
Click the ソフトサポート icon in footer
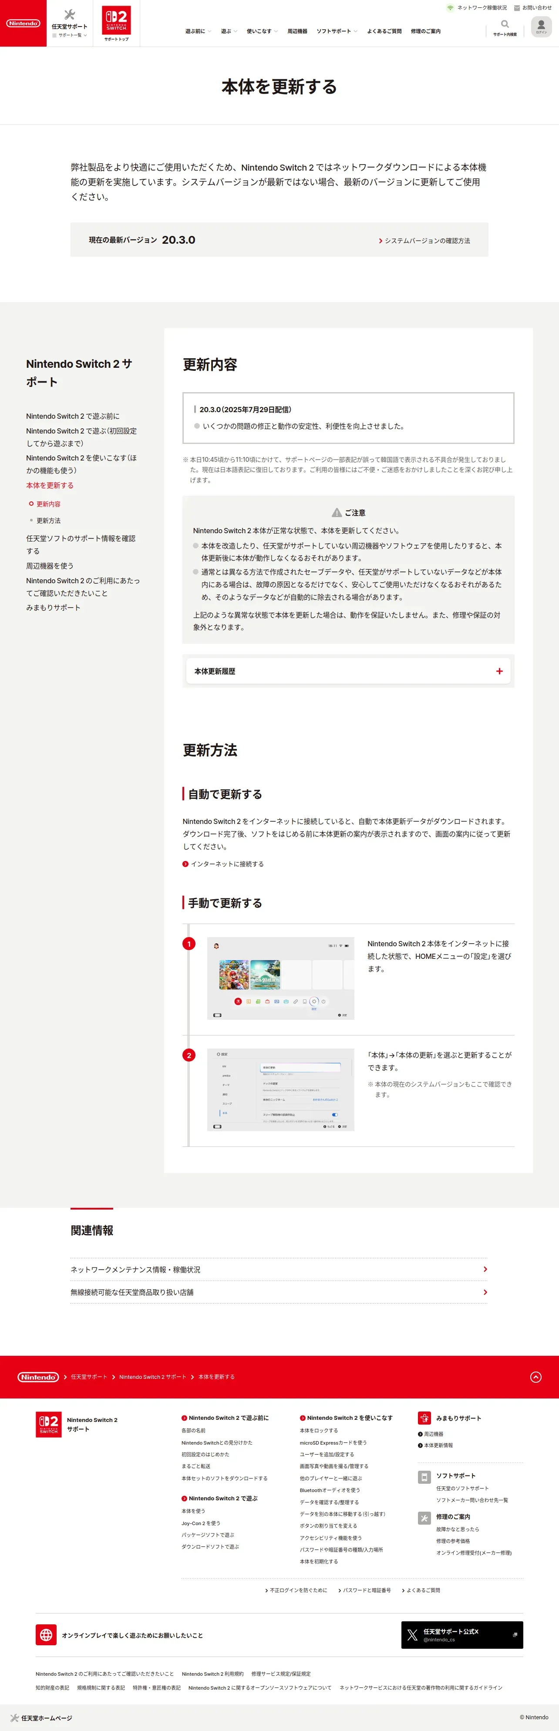click(x=424, y=1477)
